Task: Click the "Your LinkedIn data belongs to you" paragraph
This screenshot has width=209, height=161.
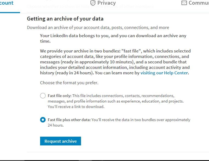Action: (x=113, y=38)
